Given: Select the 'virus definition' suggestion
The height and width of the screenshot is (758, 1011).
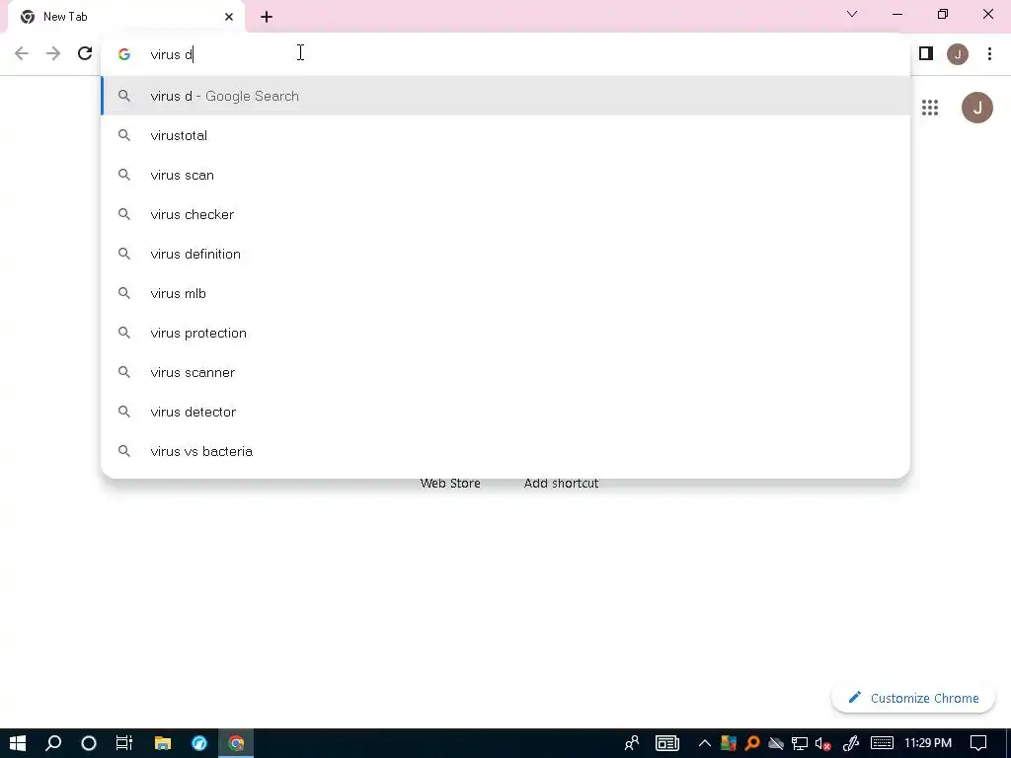Looking at the screenshot, I should point(505,254).
